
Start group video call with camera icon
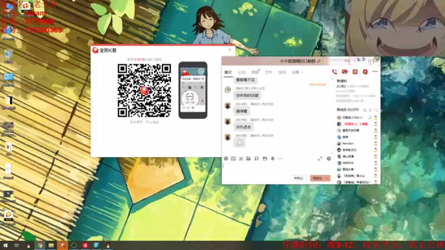tap(345, 72)
